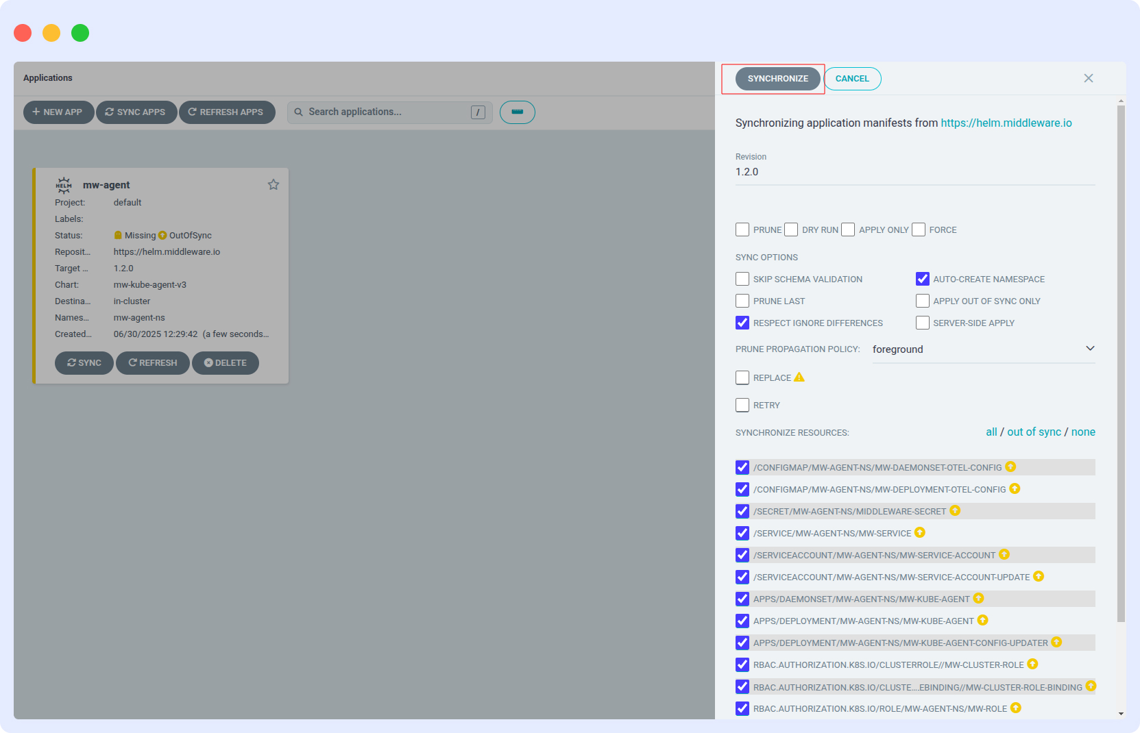Mark mw-agent application as favorite with star icon
The height and width of the screenshot is (733, 1140).
tap(274, 184)
